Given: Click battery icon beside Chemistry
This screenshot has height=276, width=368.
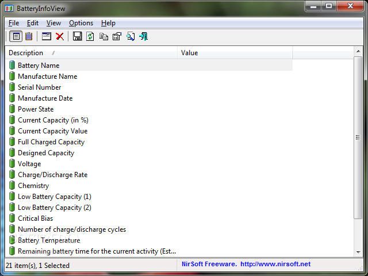Looking at the screenshot, I should click(x=12, y=185).
